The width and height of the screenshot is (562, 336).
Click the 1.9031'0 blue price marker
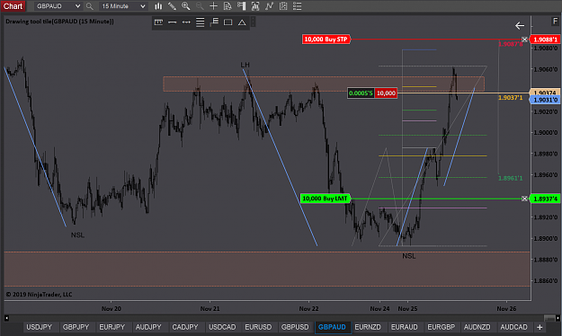tap(545, 100)
